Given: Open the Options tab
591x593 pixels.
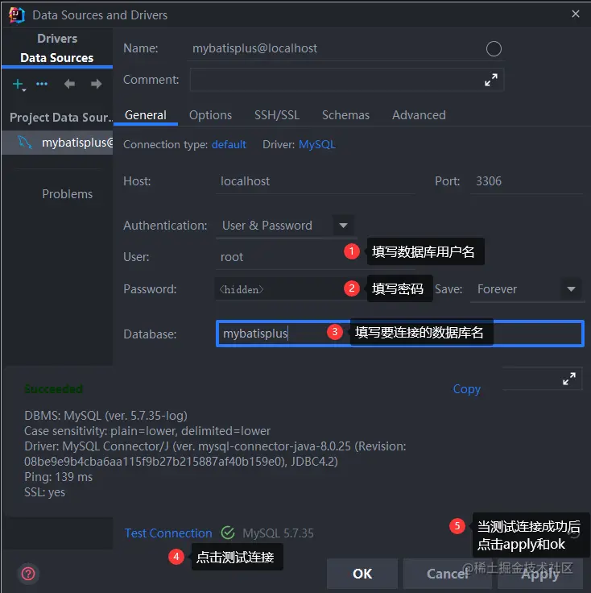Looking at the screenshot, I should (x=210, y=115).
